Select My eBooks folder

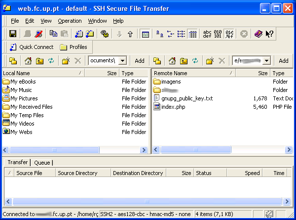(19, 82)
